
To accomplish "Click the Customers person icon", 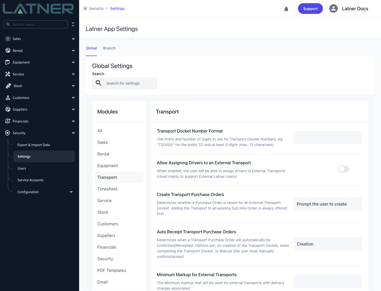I will pos(8,98).
